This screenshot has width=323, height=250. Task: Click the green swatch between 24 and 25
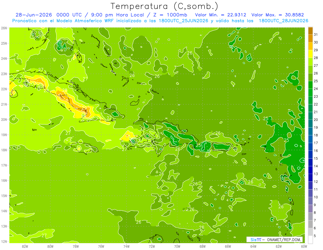click(310, 85)
